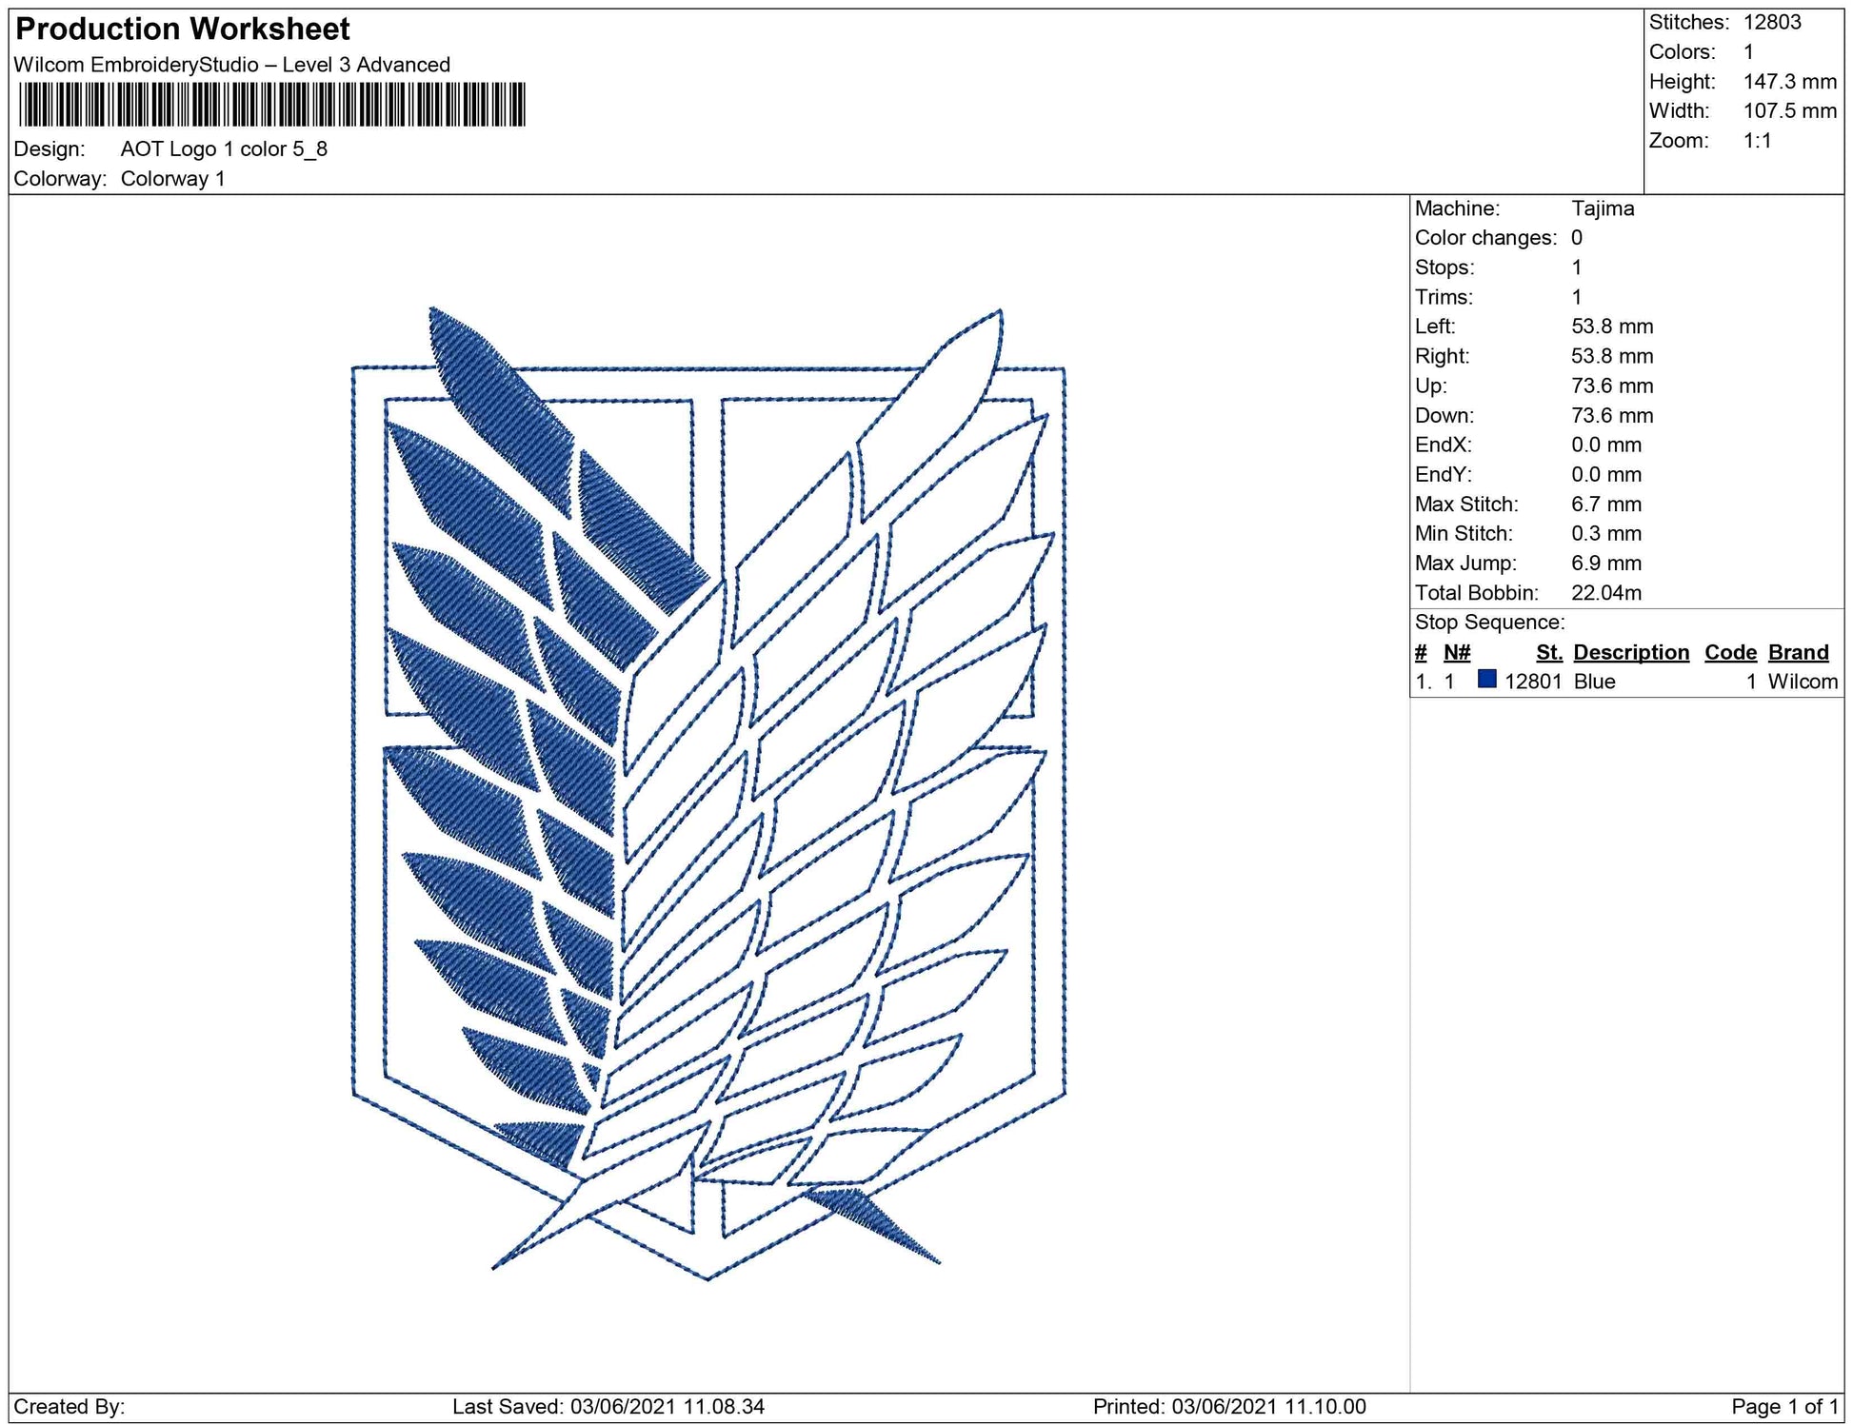1853x1425 pixels.
Task: Click Page 1 of 1 indicator
Action: coord(1784,1406)
